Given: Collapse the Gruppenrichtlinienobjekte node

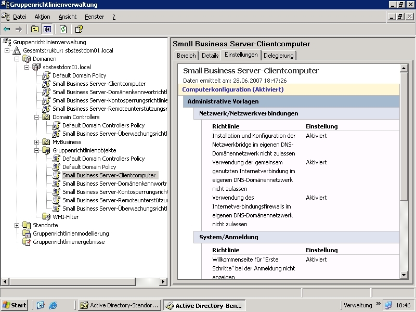Looking at the screenshot, I should [37, 150].
